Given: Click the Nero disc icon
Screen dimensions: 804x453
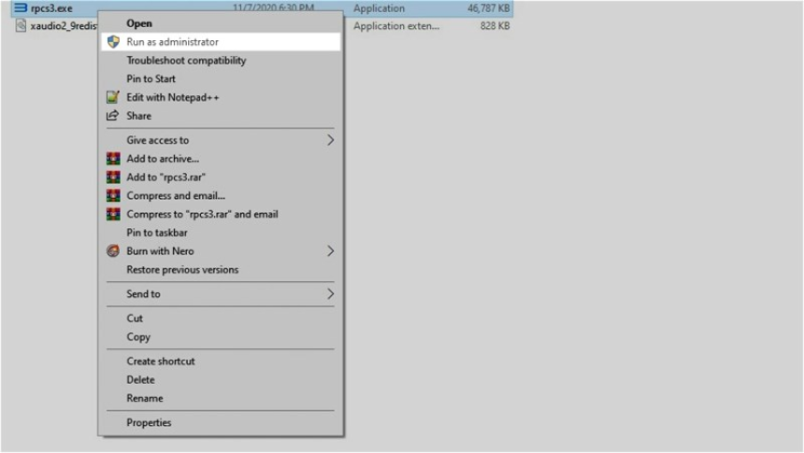Looking at the screenshot, I should (113, 250).
